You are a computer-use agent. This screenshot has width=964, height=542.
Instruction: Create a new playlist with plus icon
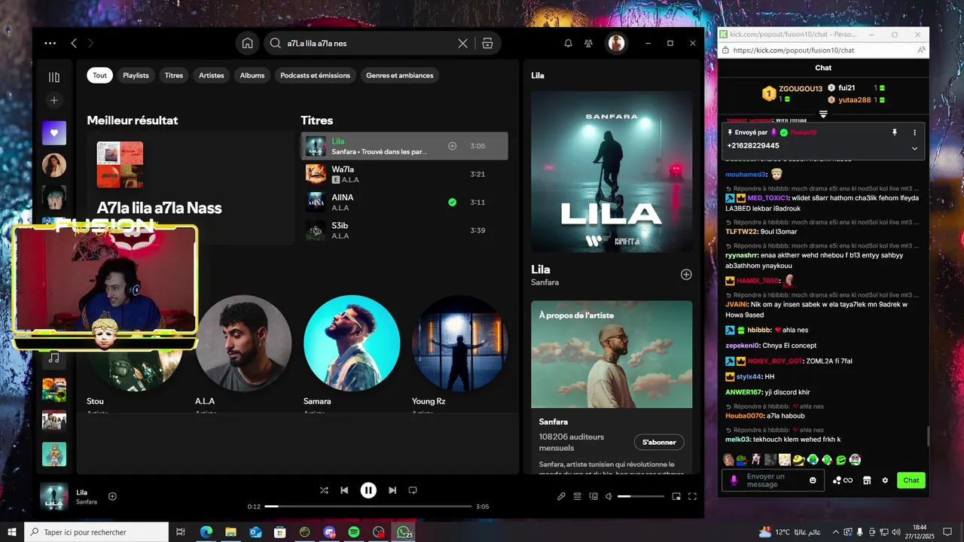(x=53, y=100)
